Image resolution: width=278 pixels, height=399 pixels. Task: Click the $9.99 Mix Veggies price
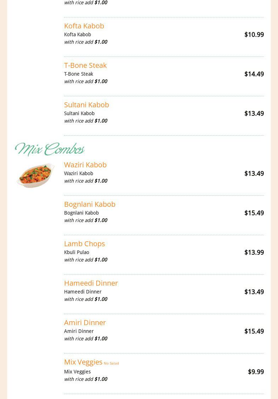(255, 372)
